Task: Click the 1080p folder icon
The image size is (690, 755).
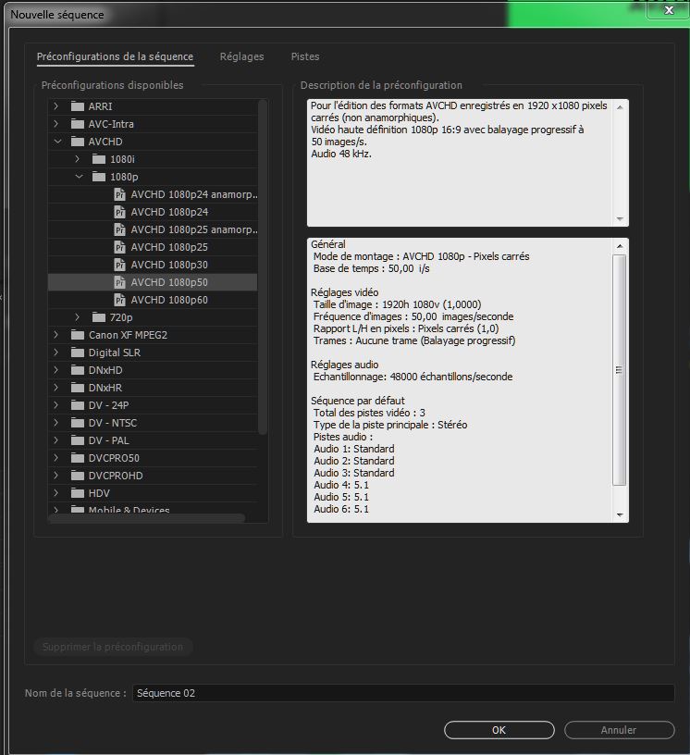Action: pyautogui.click(x=99, y=177)
